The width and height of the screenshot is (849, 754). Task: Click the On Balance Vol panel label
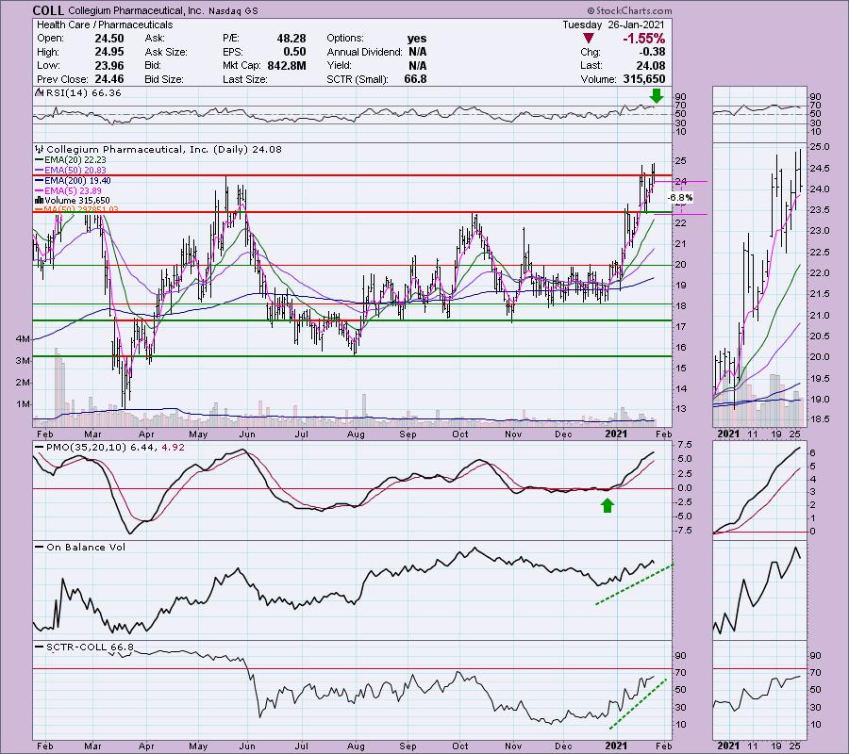pos(86,548)
